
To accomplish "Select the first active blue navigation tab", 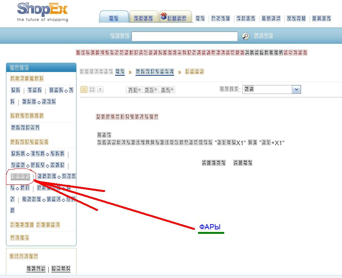I will point(114,18).
